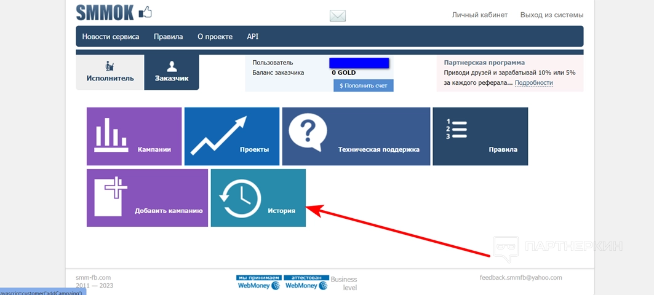The height and width of the screenshot is (295, 654).
Task: Click the 0 GOLD balance value
Action: 344,73
